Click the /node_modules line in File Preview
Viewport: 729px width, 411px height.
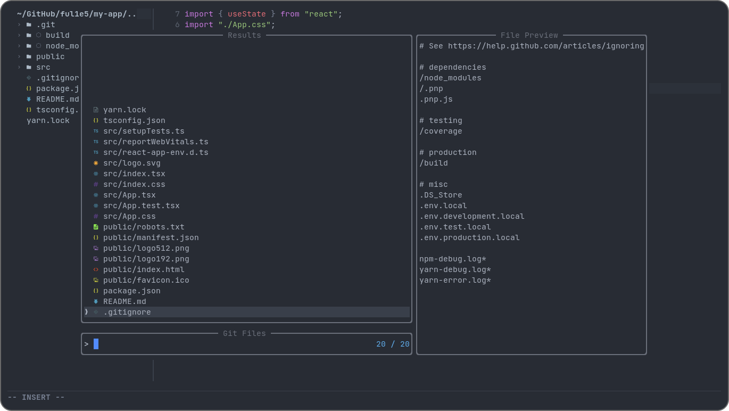point(450,78)
